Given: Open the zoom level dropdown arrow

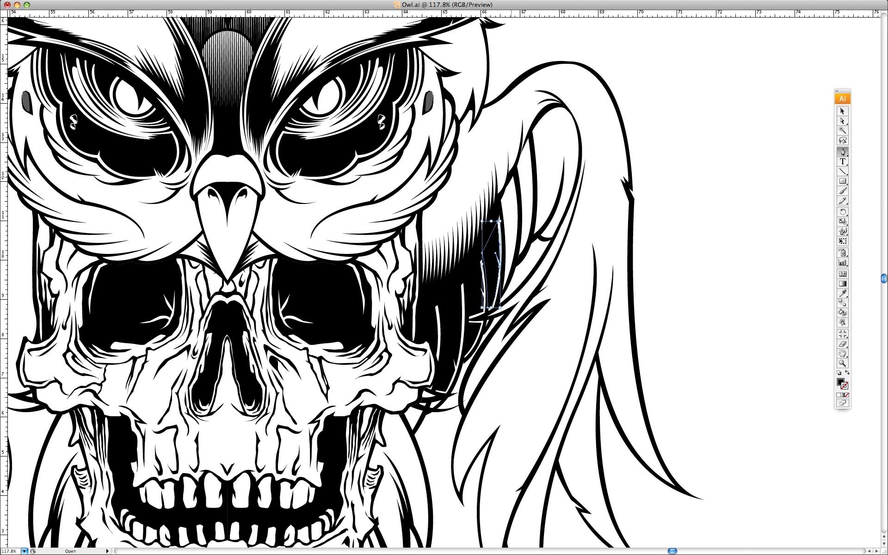Looking at the screenshot, I should coord(24,551).
